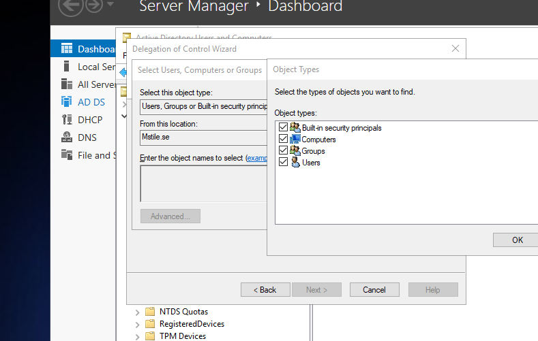538x341 pixels.
Task: Click the File and Storage icon
Action: click(x=67, y=155)
